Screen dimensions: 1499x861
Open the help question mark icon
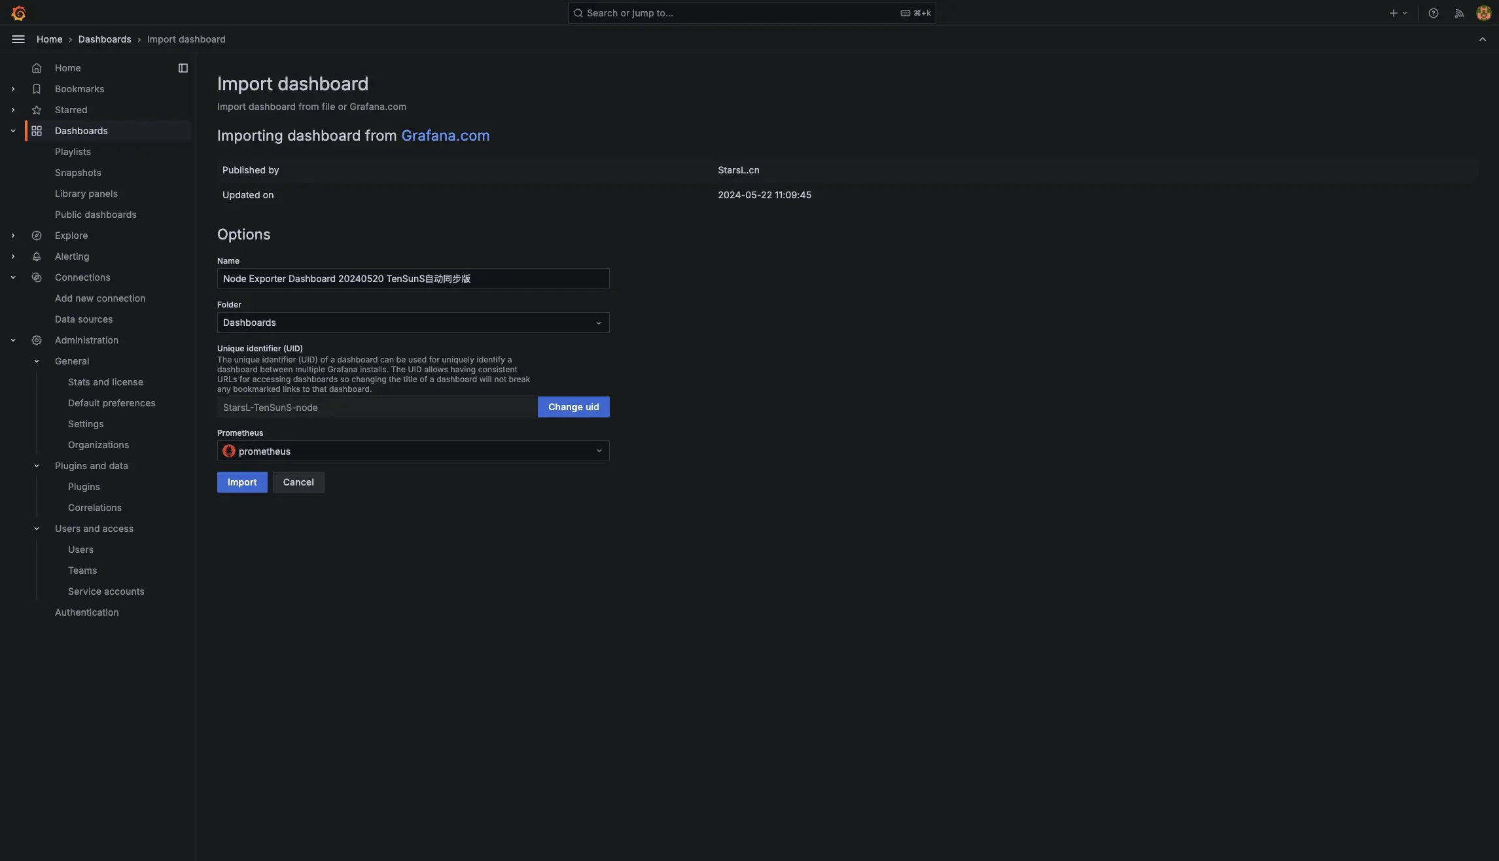coord(1433,13)
